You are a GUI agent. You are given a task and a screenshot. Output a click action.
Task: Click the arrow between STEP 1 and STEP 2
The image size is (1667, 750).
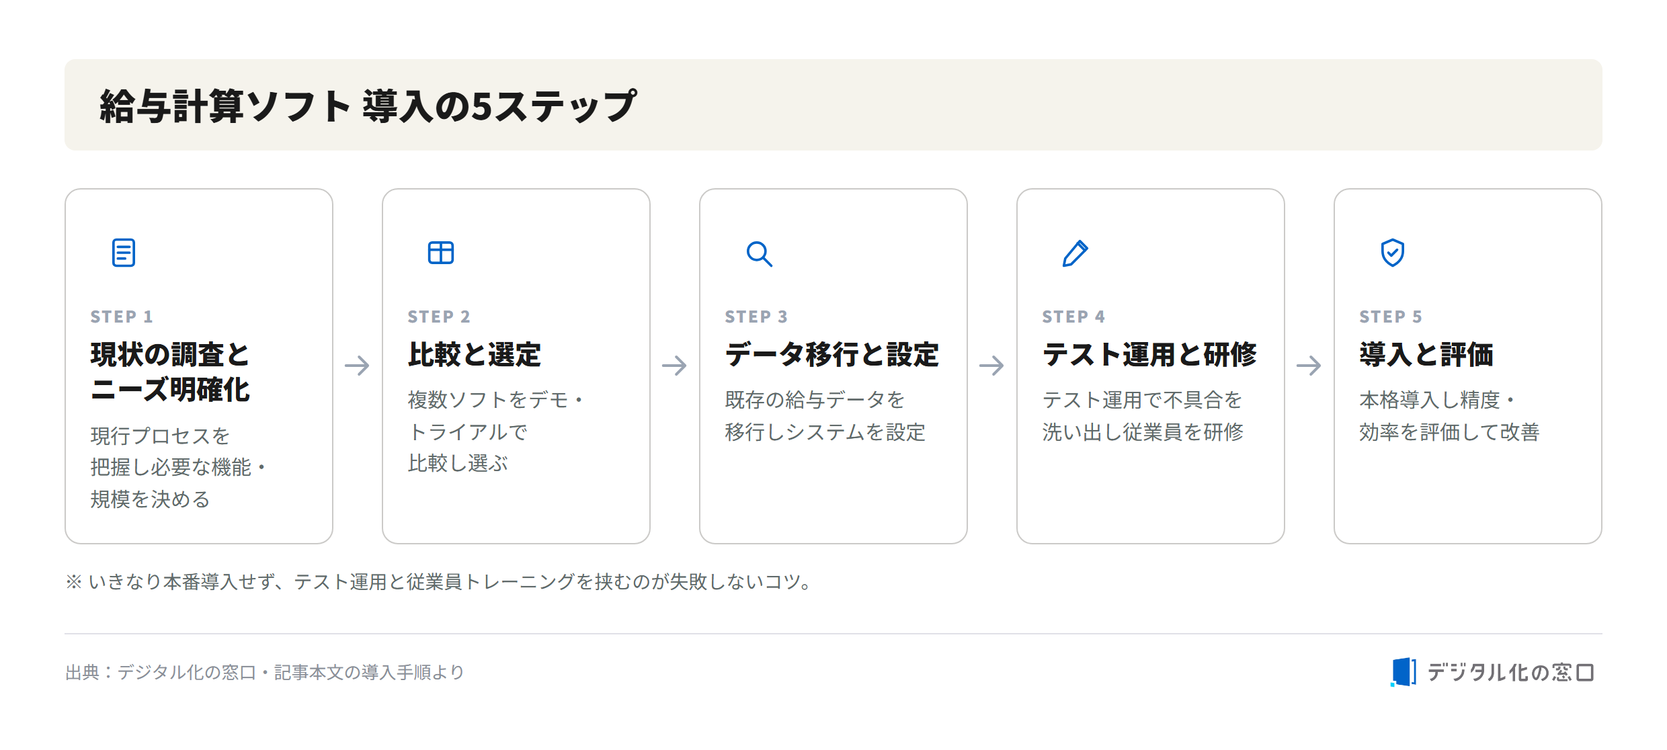coord(357,366)
